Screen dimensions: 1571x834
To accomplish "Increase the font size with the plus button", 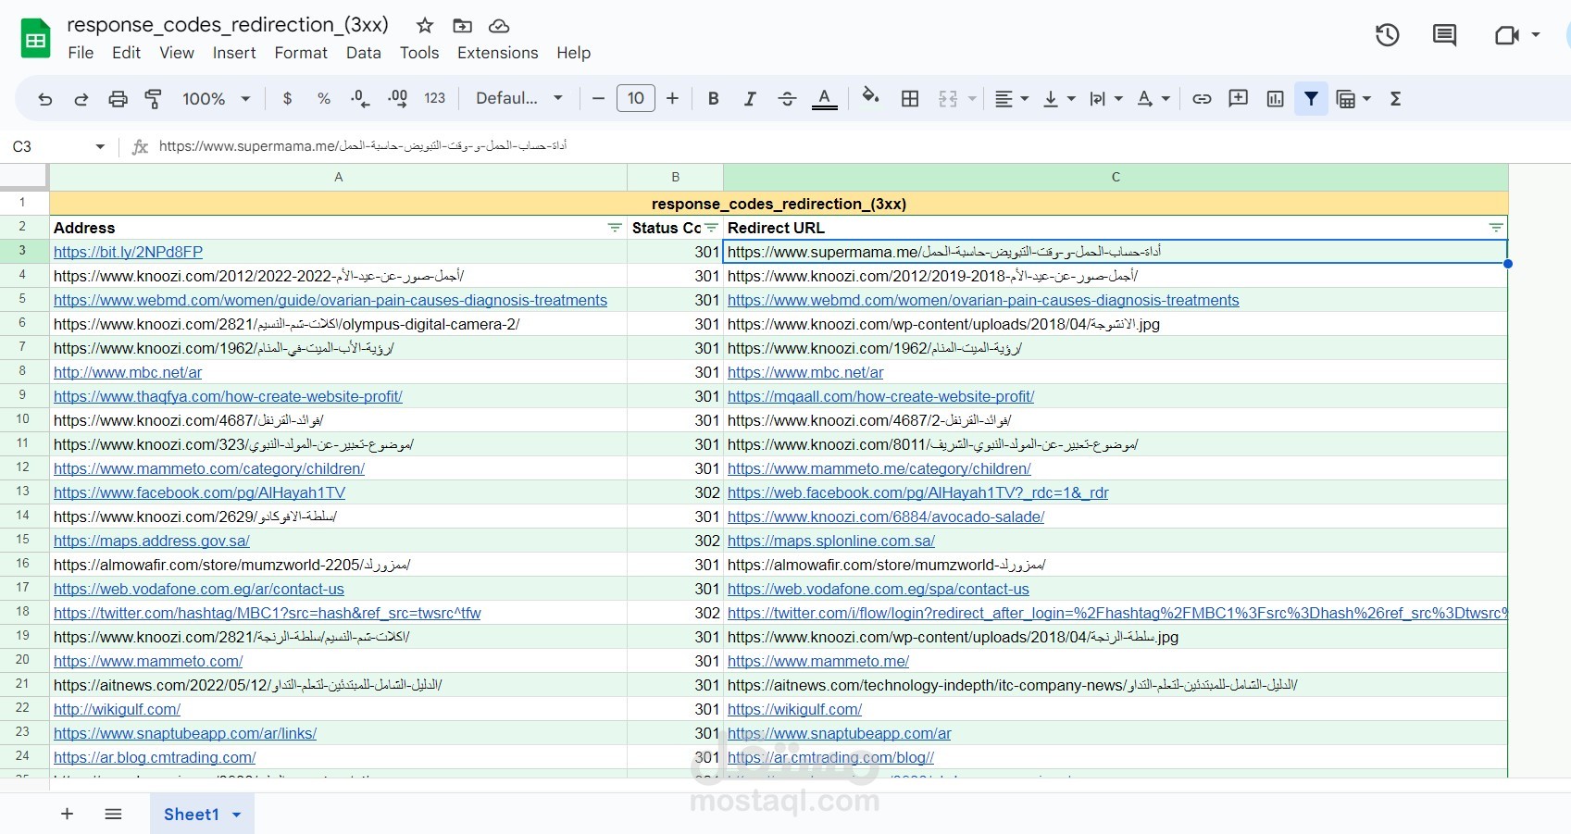I will point(673,98).
